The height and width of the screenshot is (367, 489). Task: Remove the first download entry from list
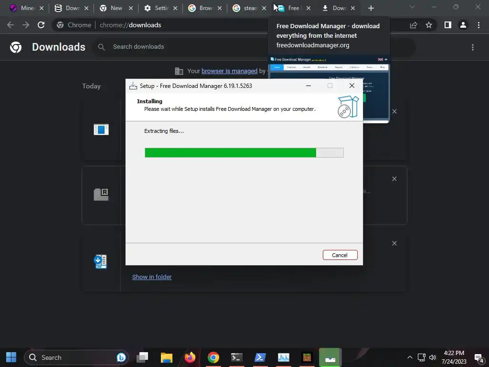pyautogui.click(x=394, y=111)
